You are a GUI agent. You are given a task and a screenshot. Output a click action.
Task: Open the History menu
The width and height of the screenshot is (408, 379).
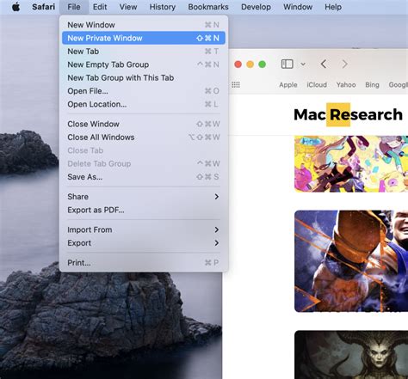163,7
